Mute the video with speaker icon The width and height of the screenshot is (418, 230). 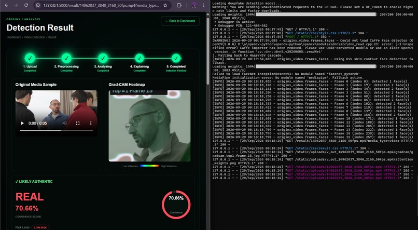64,123
